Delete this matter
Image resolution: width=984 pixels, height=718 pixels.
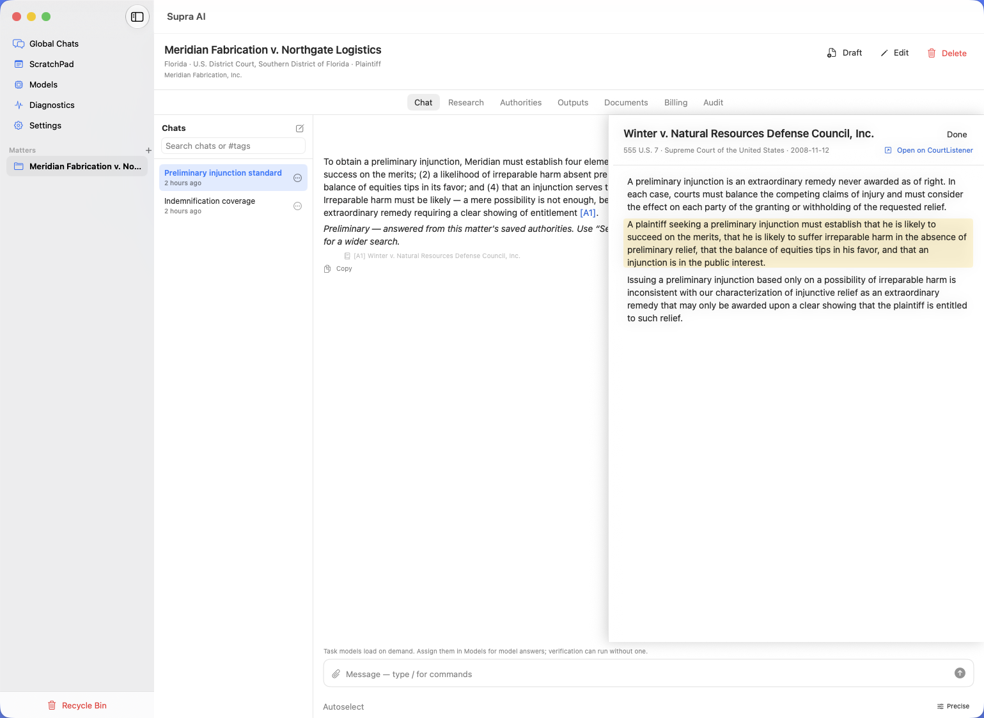pos(947,53)
